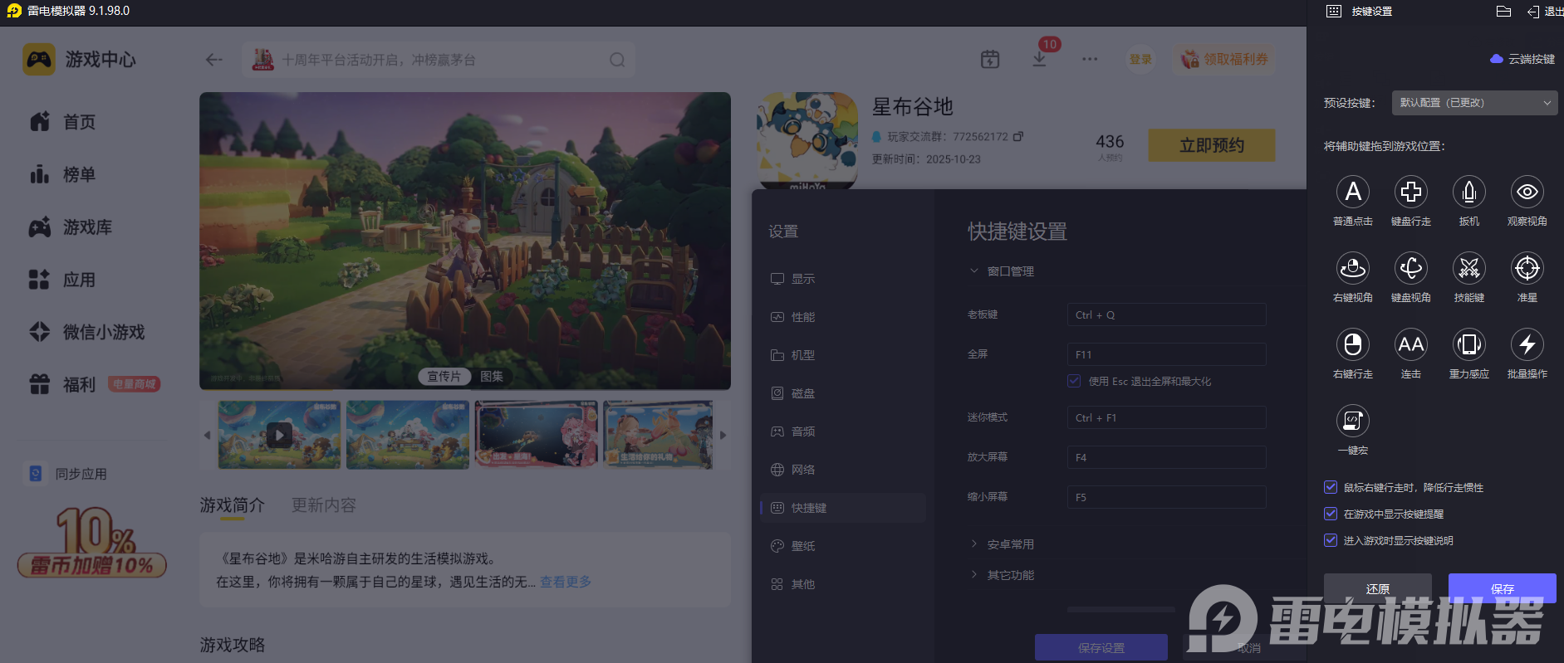The height and width of the screenshot is (663, 1564).
Task: Select the 键盘视角 keyboard view icon
Action: pyautogui.click(x=1411, y=268)
